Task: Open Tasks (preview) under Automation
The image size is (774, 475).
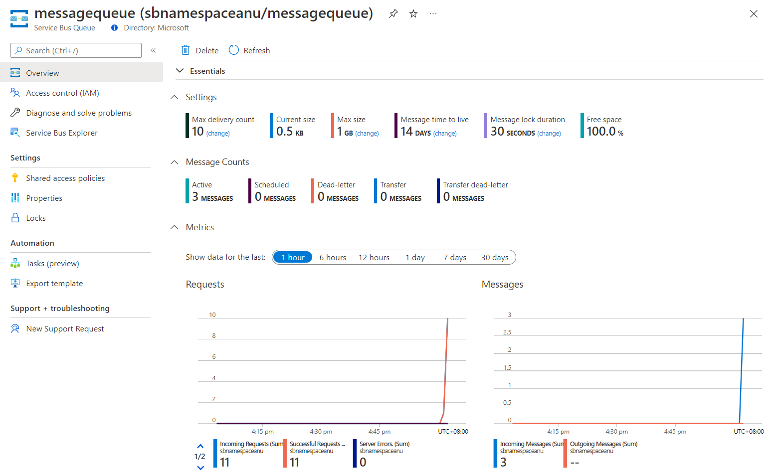Action: tap(52, 263)
